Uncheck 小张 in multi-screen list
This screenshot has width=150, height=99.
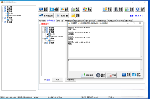click(x=47, y=41)
